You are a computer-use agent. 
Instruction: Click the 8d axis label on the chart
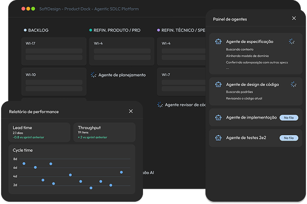pos(15,159)
